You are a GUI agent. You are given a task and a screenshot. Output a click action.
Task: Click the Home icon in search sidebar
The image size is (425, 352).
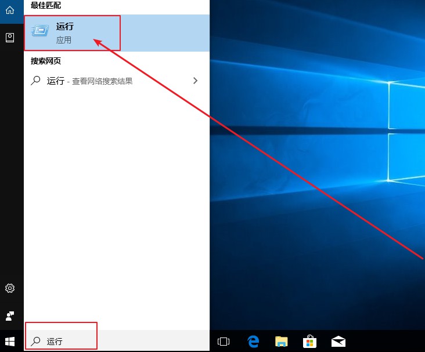click(x=10, y=10)
